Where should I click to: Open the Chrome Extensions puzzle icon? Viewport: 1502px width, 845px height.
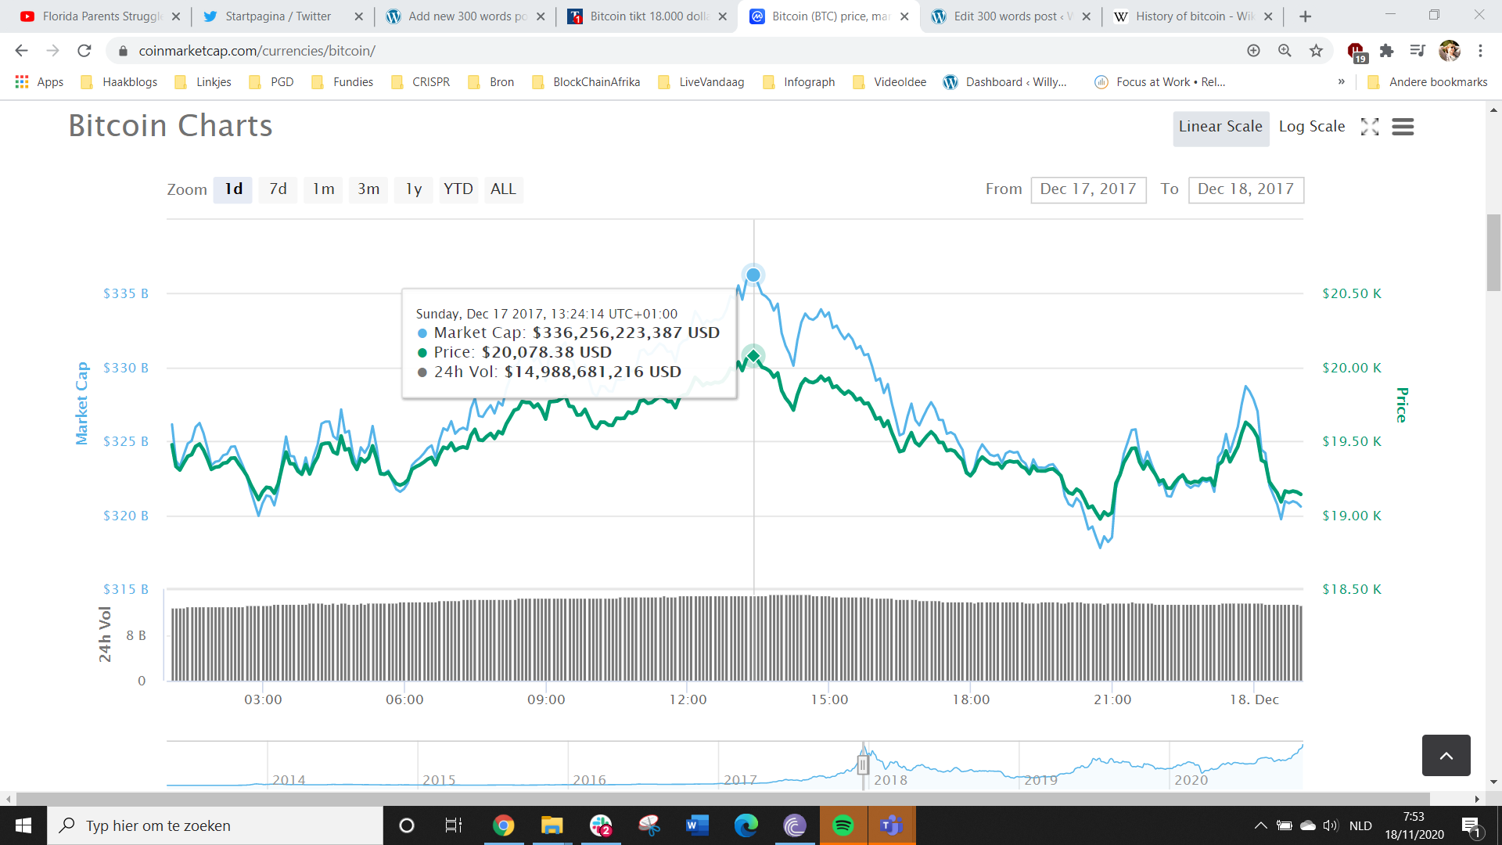(1386, 51)
